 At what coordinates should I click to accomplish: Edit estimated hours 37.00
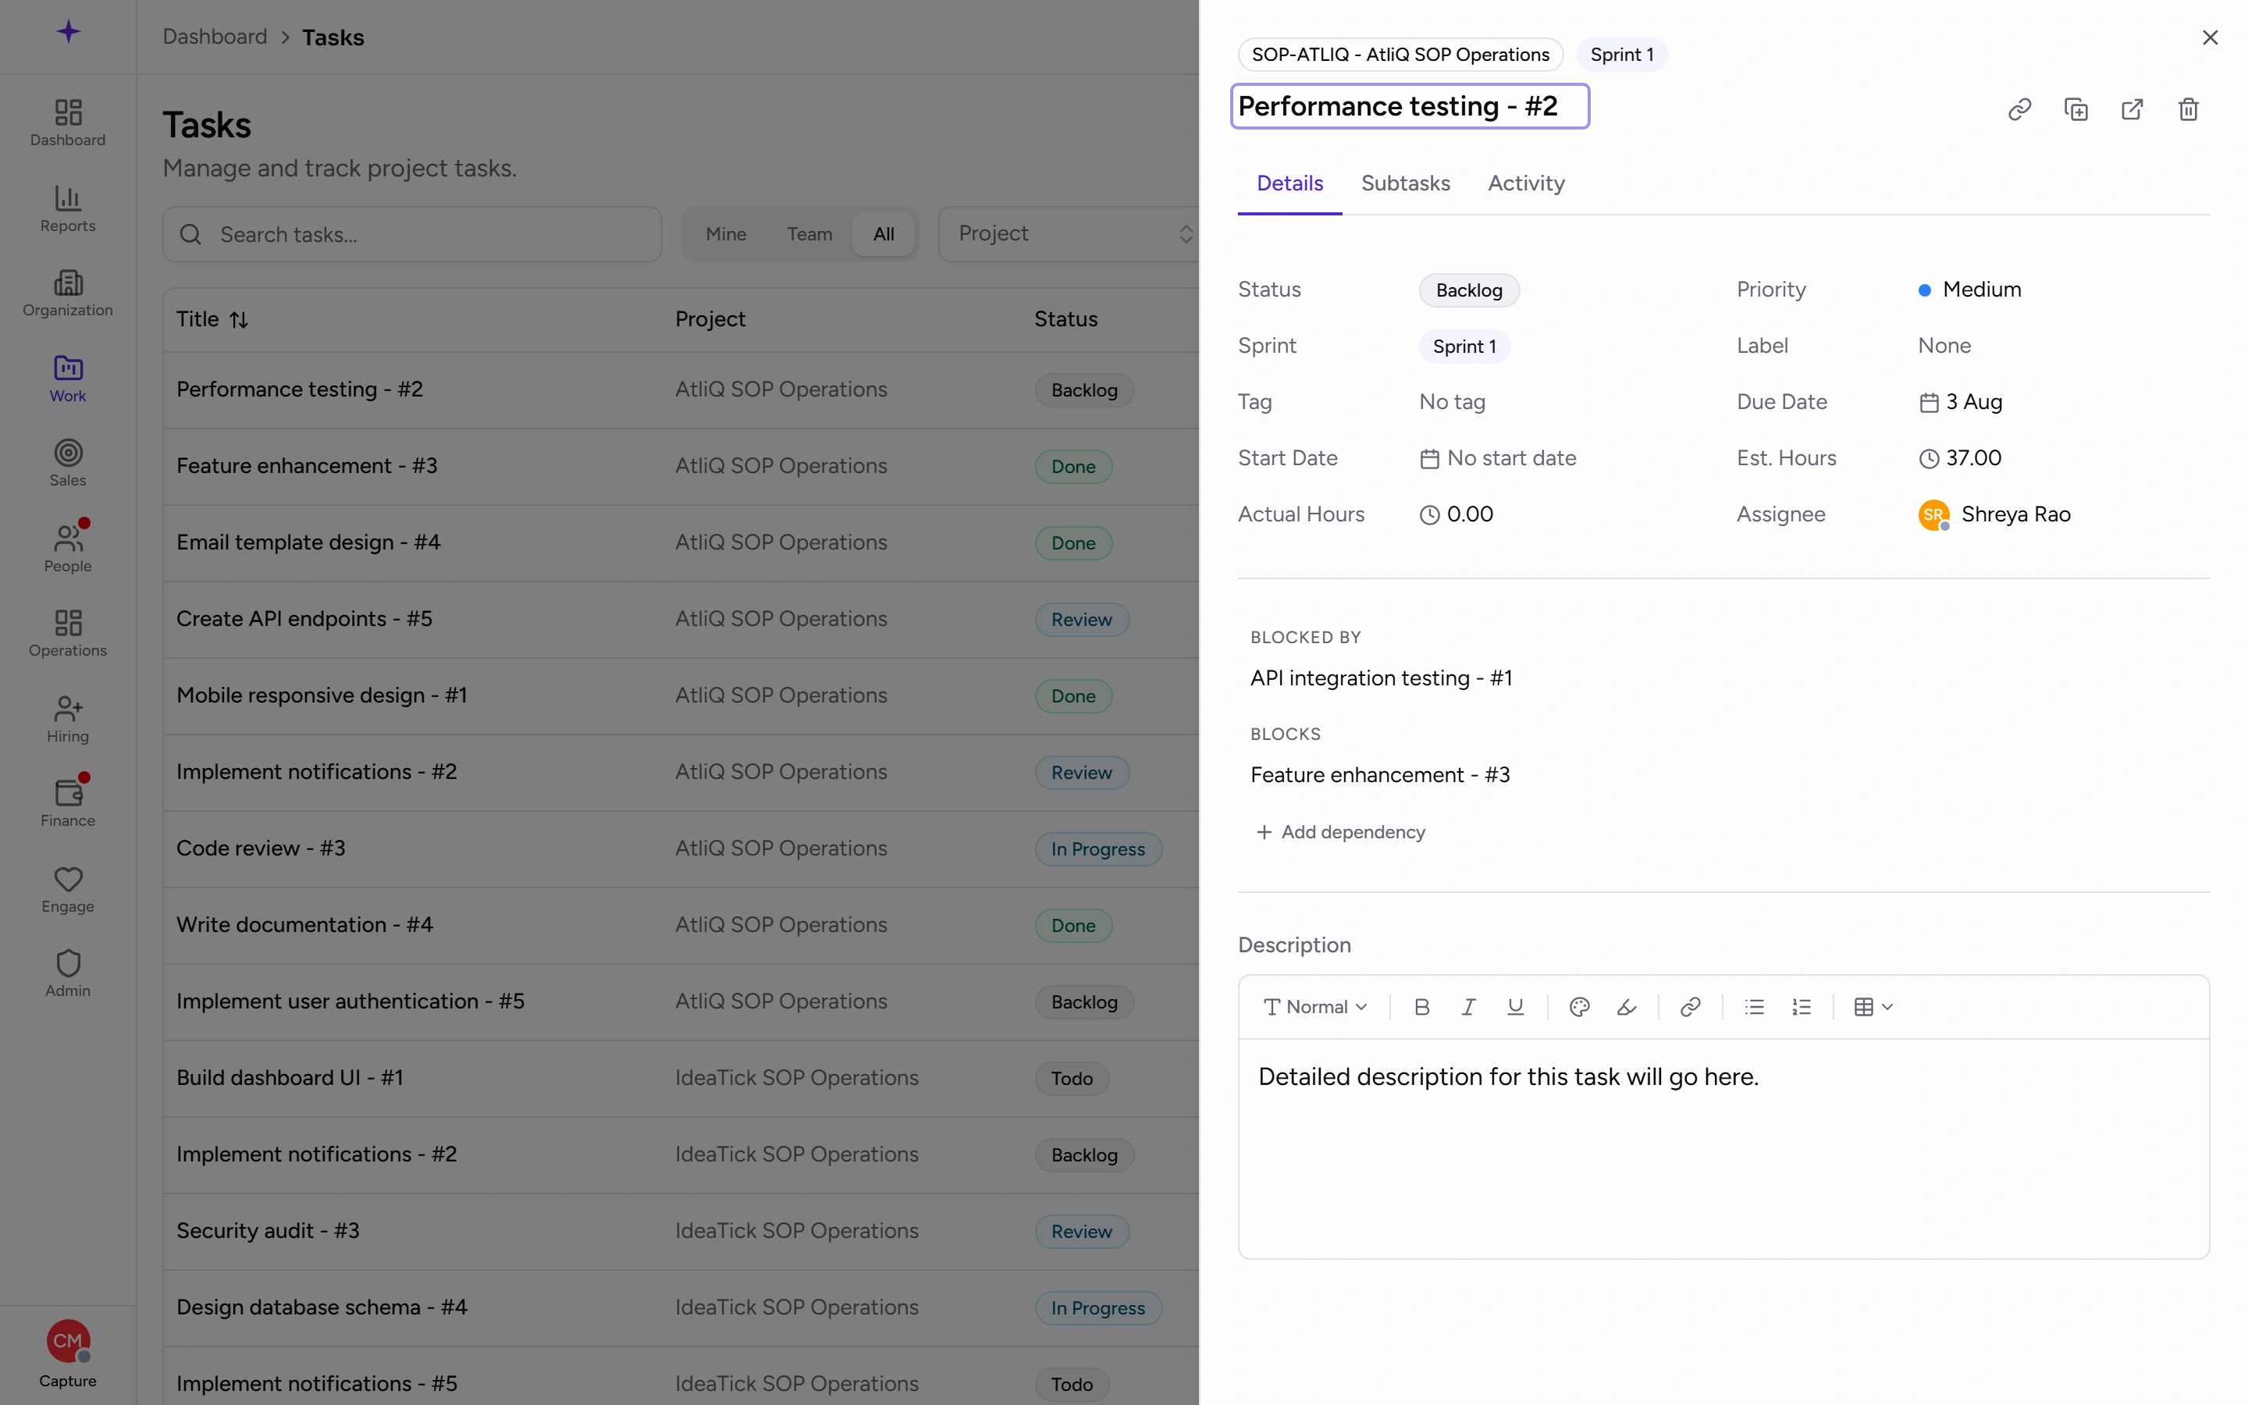pyautogui.click(x=1960, y=458)
